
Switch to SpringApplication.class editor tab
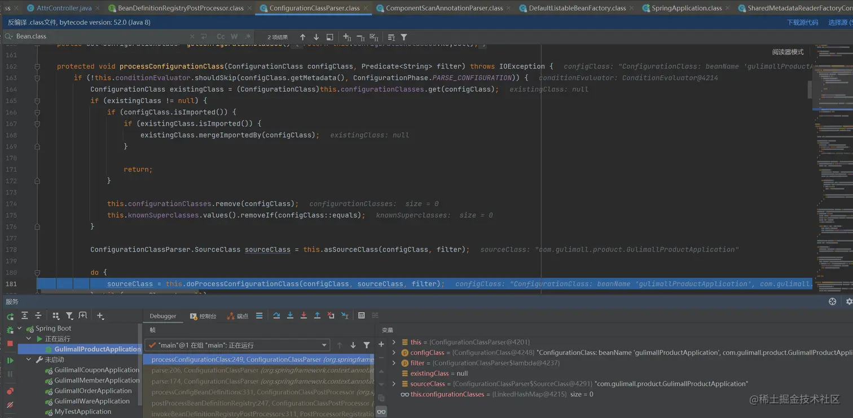pos(686,8)
